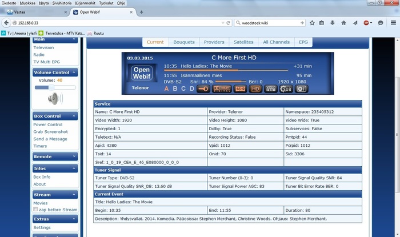
Task: Click the Open Webif logo
Action: coord(141,73)
